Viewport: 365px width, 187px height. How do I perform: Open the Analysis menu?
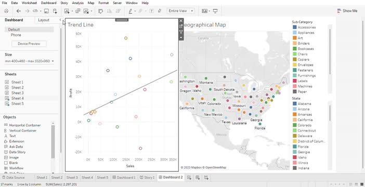(78, 3)
